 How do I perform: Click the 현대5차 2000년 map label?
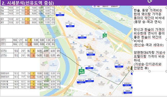[128, 92]
